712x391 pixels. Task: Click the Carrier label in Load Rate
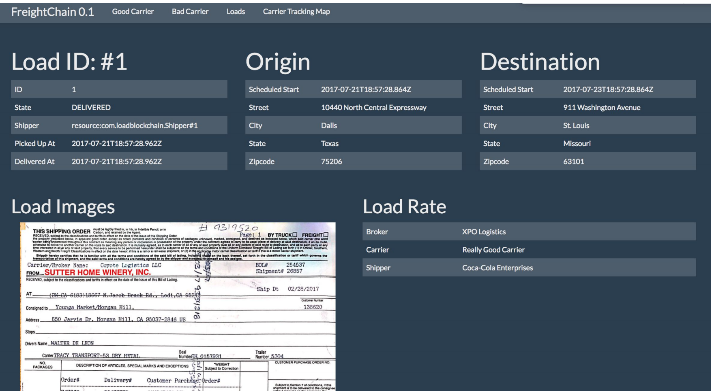pyautogui.click(x=377, y=250)
